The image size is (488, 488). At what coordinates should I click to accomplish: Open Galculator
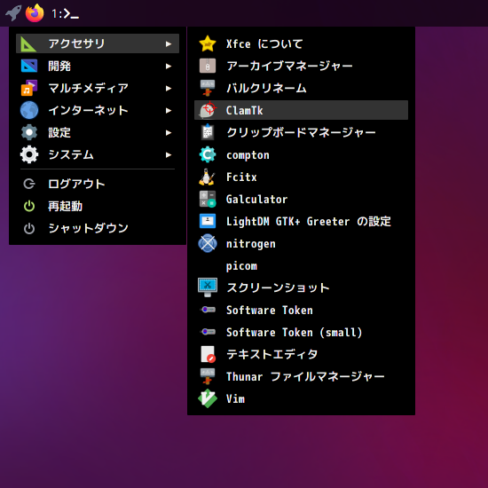(301, 199)
